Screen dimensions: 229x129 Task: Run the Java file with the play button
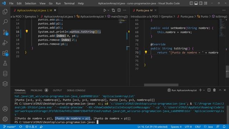click(x=105, y=10)
